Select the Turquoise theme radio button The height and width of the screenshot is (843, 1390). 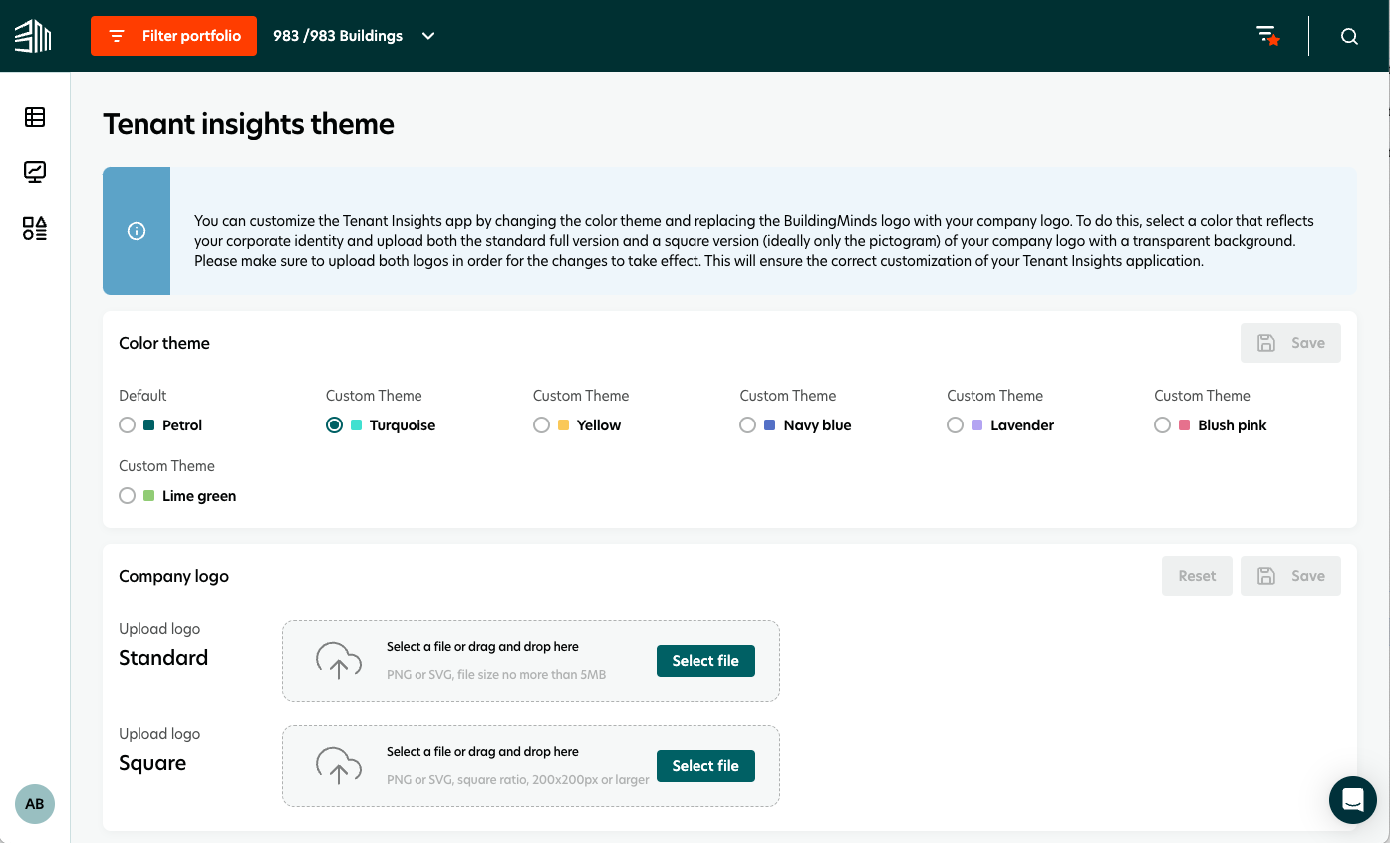334,425
